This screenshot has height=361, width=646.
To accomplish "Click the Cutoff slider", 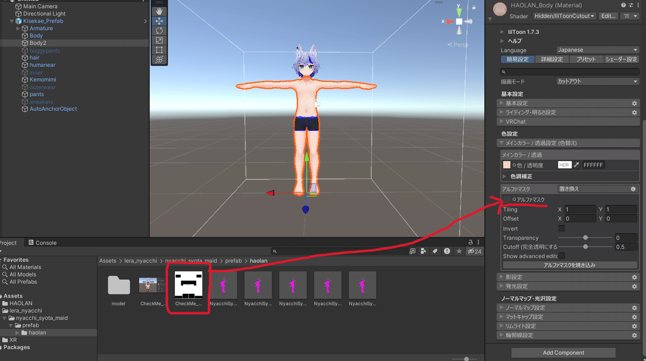I will coord(585,247).
